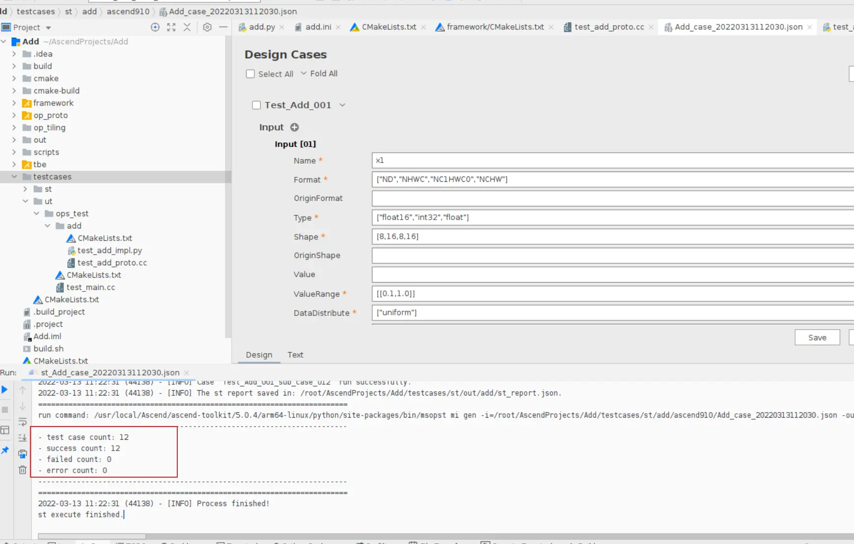Collapse the ops_test folder
Viewport: 854px width, 544px height.
[36, 214]
